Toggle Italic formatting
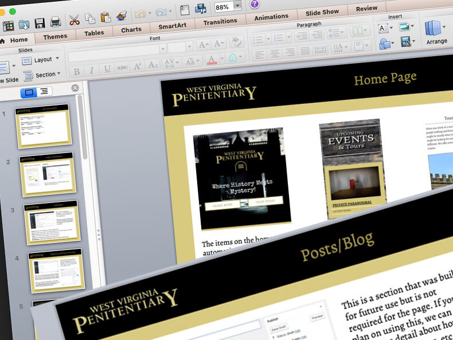Image resolution: width=453 pixels, height=340 pixels. click(x=91, y=70)
